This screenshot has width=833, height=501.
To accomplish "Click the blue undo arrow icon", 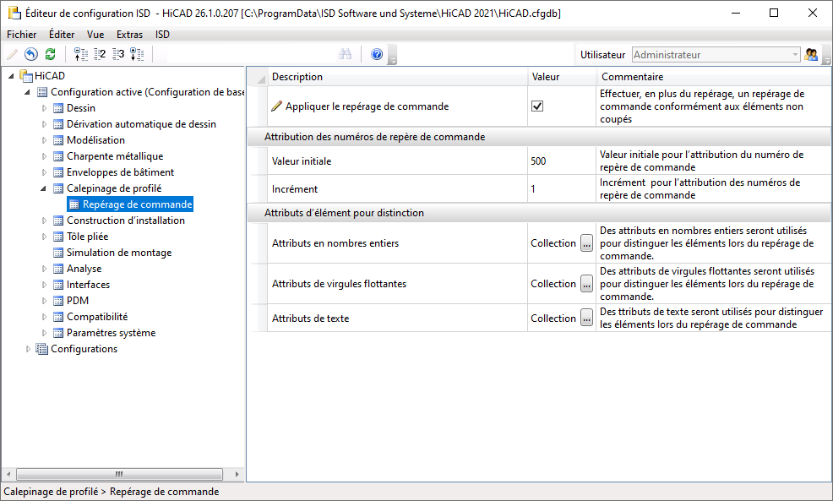I will click(x=31, y=54).
